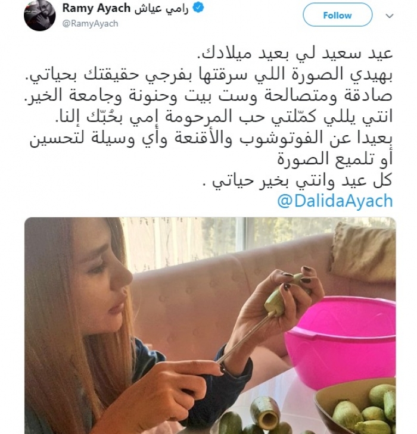Click the blue verified badge
417x434 pixels.
[198, 8]
